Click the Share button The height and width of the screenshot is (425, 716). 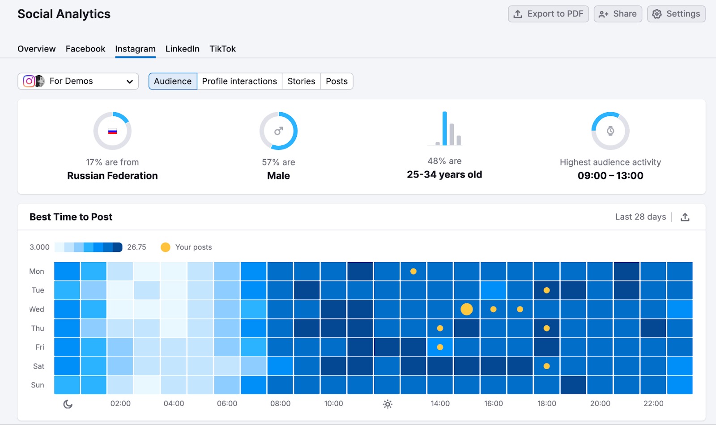(x=618, y=14)
